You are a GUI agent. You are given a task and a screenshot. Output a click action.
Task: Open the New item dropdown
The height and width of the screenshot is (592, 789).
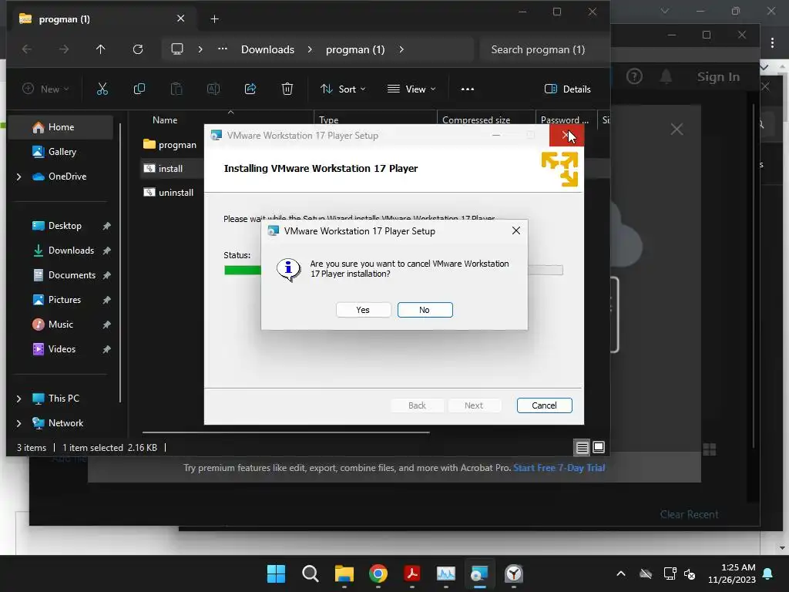click(45, 89)
